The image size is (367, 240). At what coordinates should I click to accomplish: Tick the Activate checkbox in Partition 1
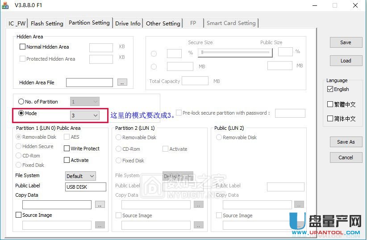pos(67,160)
